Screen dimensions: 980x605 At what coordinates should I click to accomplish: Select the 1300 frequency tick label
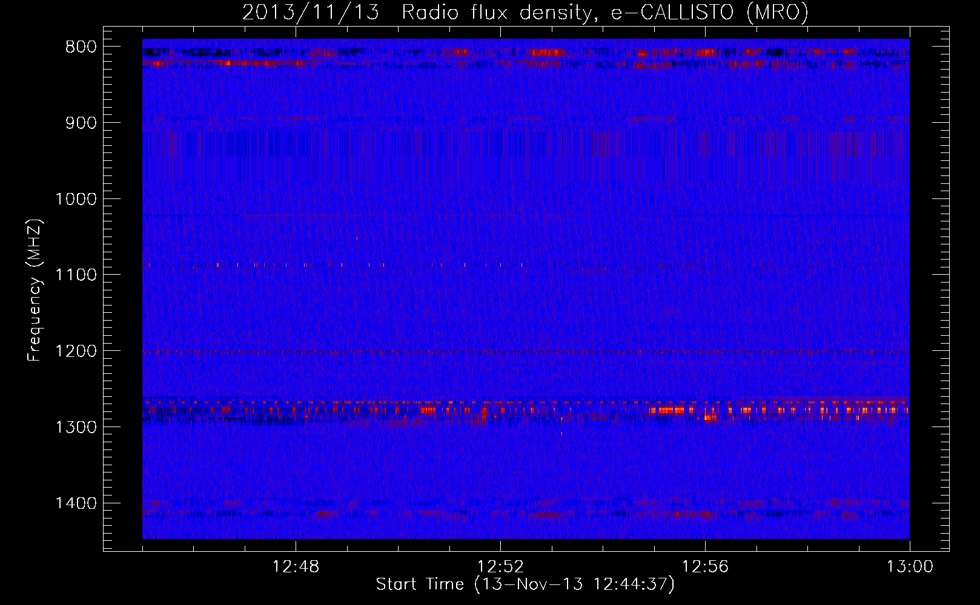click(76, 428)
